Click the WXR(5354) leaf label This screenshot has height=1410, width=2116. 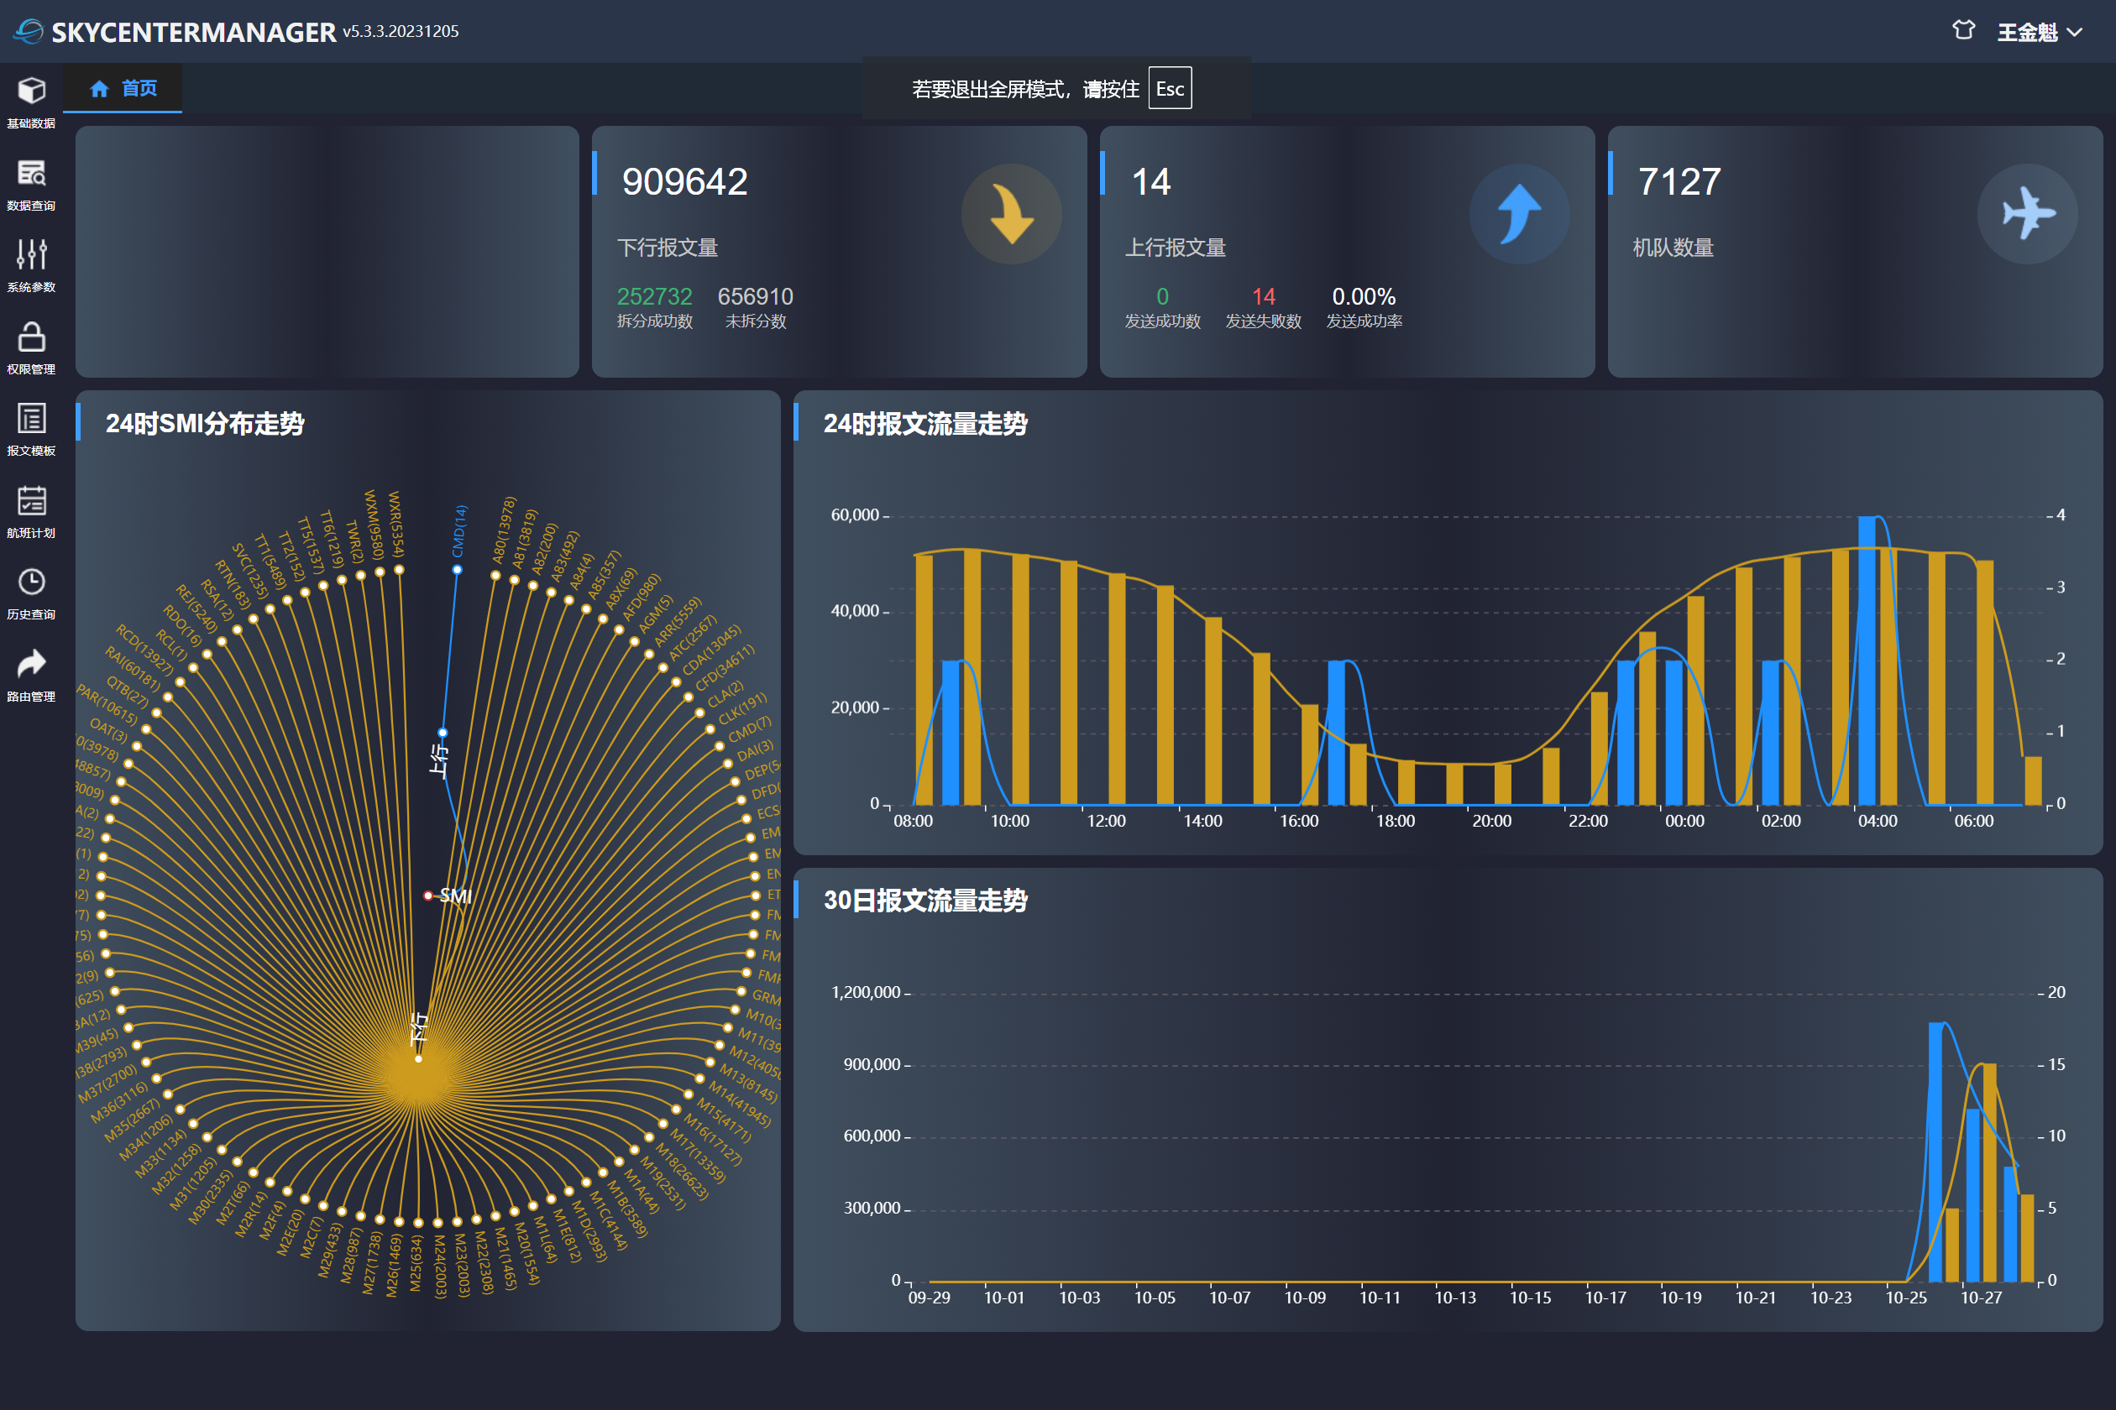pos(395,524)
